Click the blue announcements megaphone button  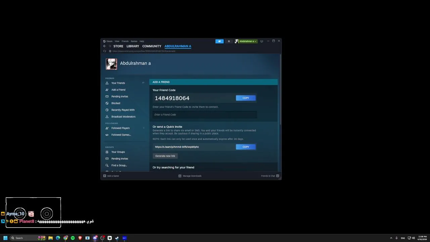point(219,41)
